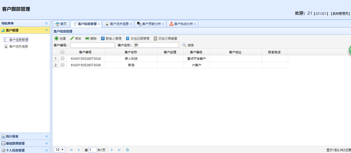Click the History Orders (历史订单查看) clipboard icon
This screenshot has height=153, width=351.
tap(155, 38)
